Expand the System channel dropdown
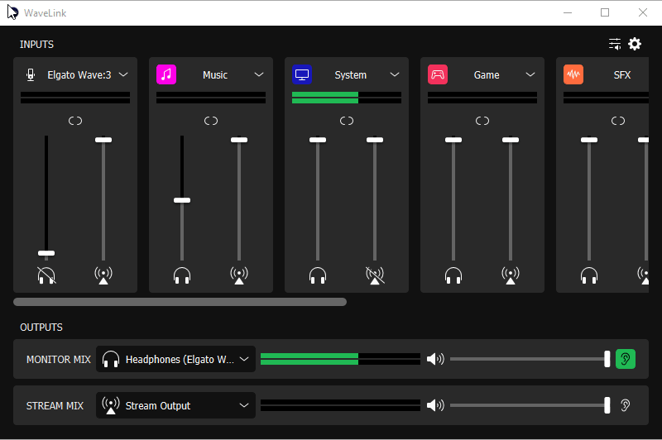The width and height of the screenshot is (662, 440). point(395,74)
